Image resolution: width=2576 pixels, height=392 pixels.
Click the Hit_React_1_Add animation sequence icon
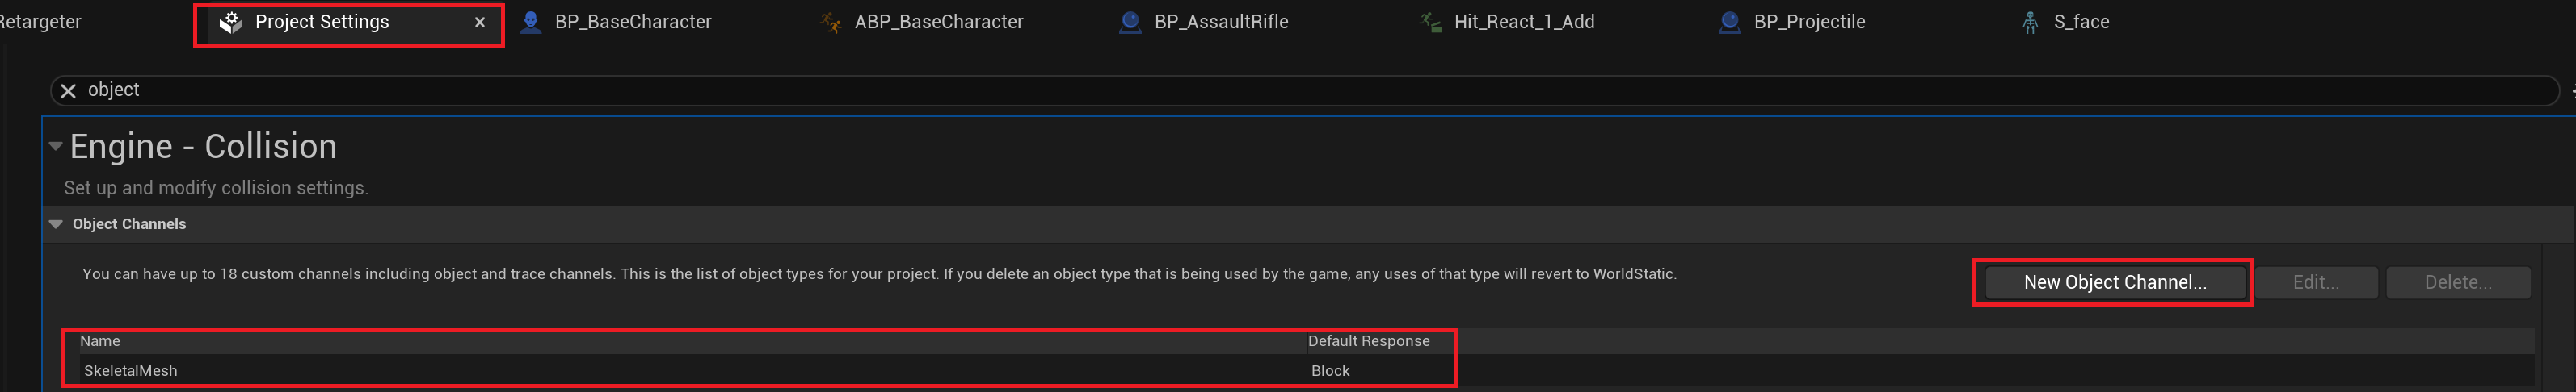tap(1430, 22)
